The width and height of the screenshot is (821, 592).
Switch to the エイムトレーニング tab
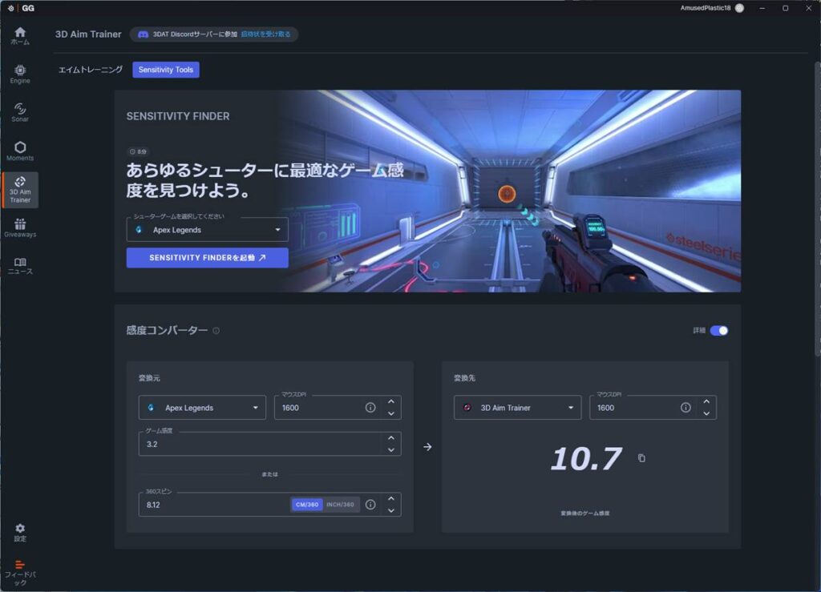(90, 70)
